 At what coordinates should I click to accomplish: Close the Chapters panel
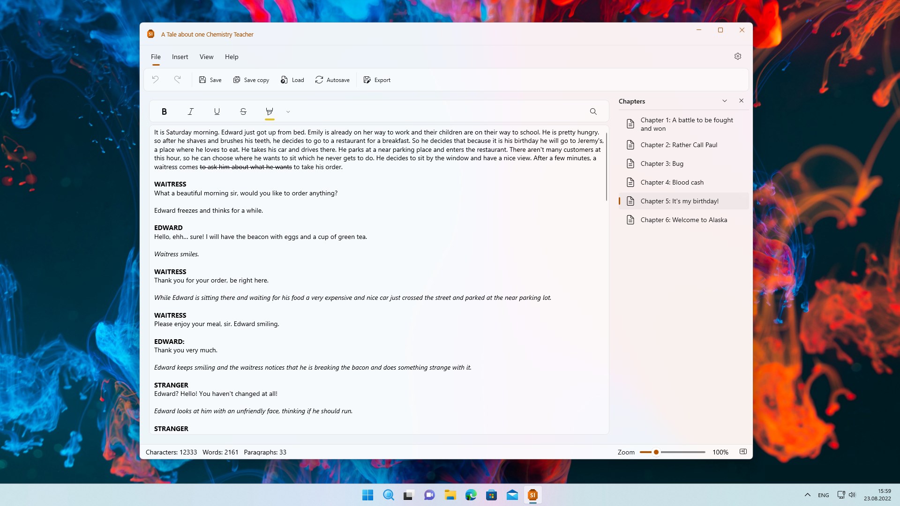click(741, 101)
